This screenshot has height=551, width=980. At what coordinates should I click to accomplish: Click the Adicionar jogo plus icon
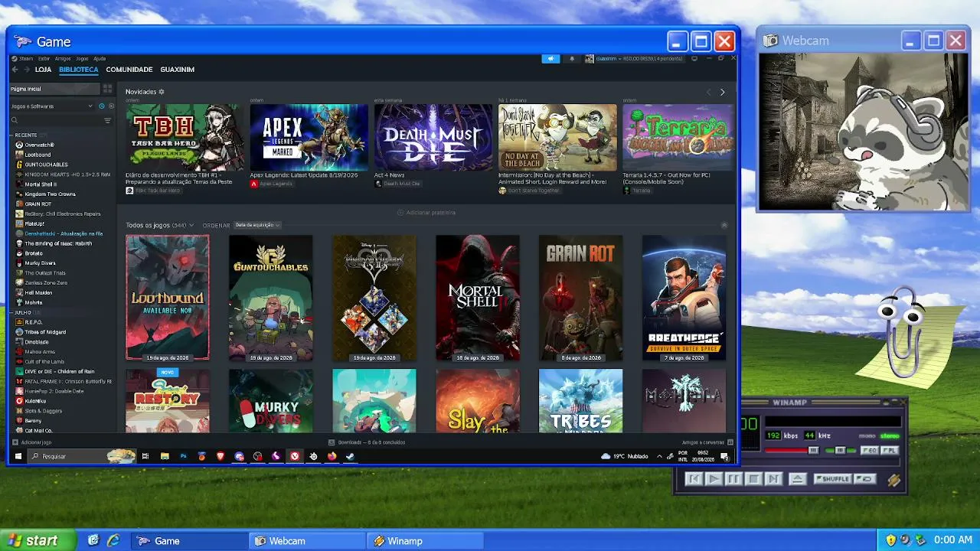[15, 442]
